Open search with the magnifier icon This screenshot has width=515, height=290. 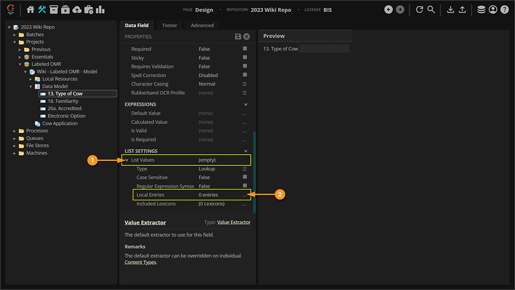click(431, 10)
